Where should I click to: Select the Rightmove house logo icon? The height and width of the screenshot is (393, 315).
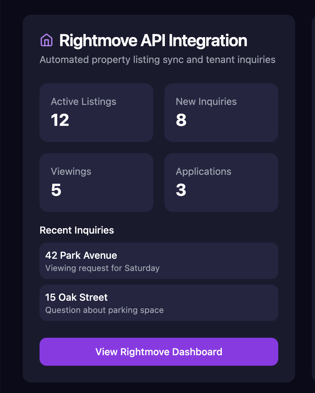47,40
